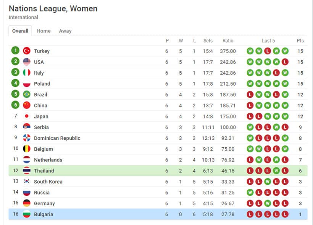Click Bulgaria's first Last 5 loss badge
This screenshot has width=313, height=225.
click(250, 214)
